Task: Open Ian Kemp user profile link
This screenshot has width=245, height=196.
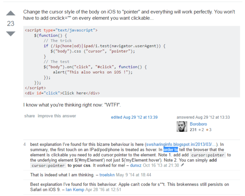Action: coord(75,190)
